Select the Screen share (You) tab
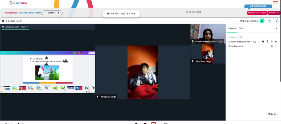This screenshot has width=281, height=124. click(15, 27)
